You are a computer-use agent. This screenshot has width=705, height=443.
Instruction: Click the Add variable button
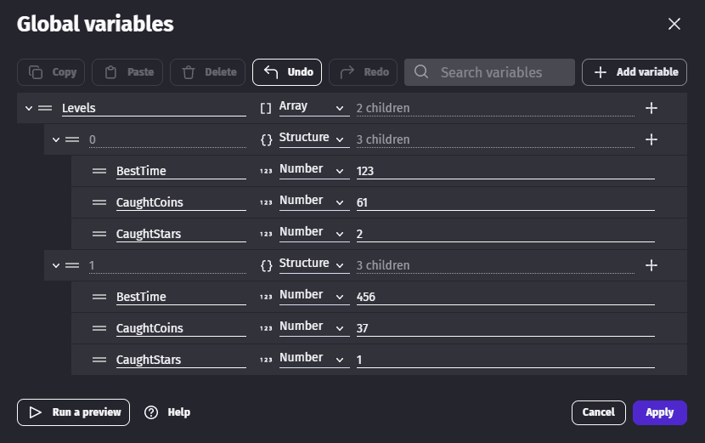click(x=634, y=72)
